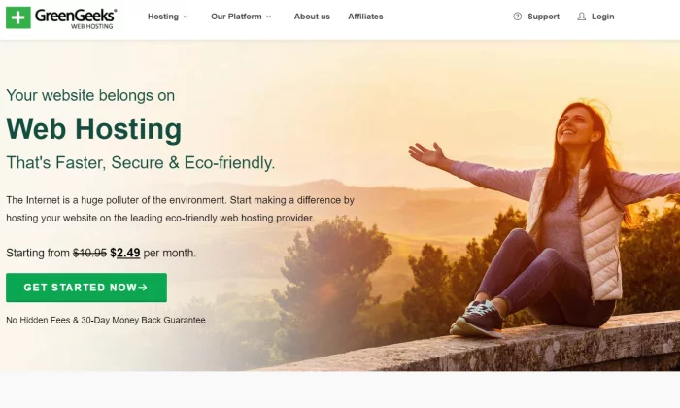Click the Support question mark icon
Image resolution: width=680 pixels, height=408 pixels.
click(518, 17)
